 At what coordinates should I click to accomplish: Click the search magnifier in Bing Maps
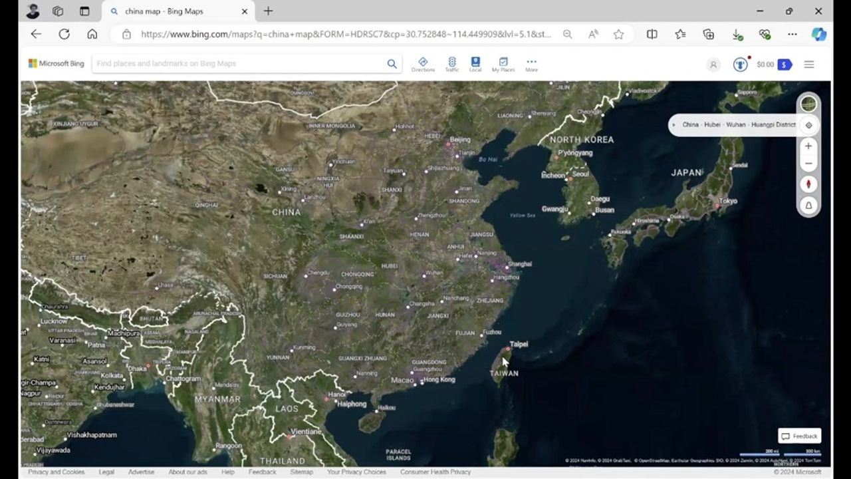(392, 64)
